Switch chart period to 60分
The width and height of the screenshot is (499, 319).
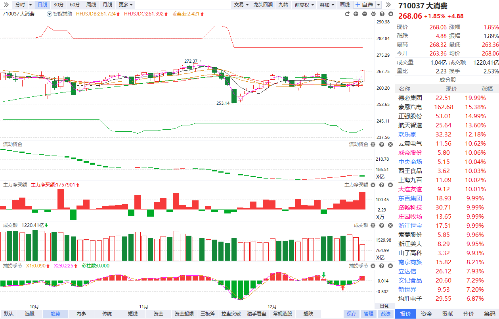[x=75, y=5]
